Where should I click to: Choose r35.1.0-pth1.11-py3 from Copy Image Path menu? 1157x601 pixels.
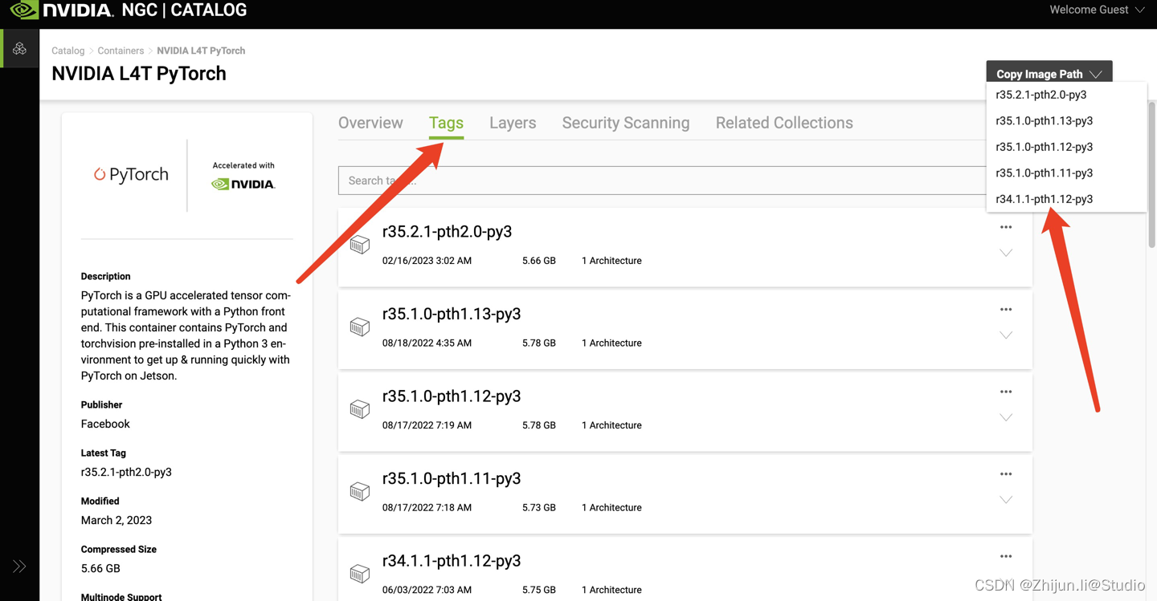click(1067, 173)
